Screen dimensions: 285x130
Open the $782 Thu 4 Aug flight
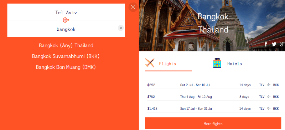[213, 97]
